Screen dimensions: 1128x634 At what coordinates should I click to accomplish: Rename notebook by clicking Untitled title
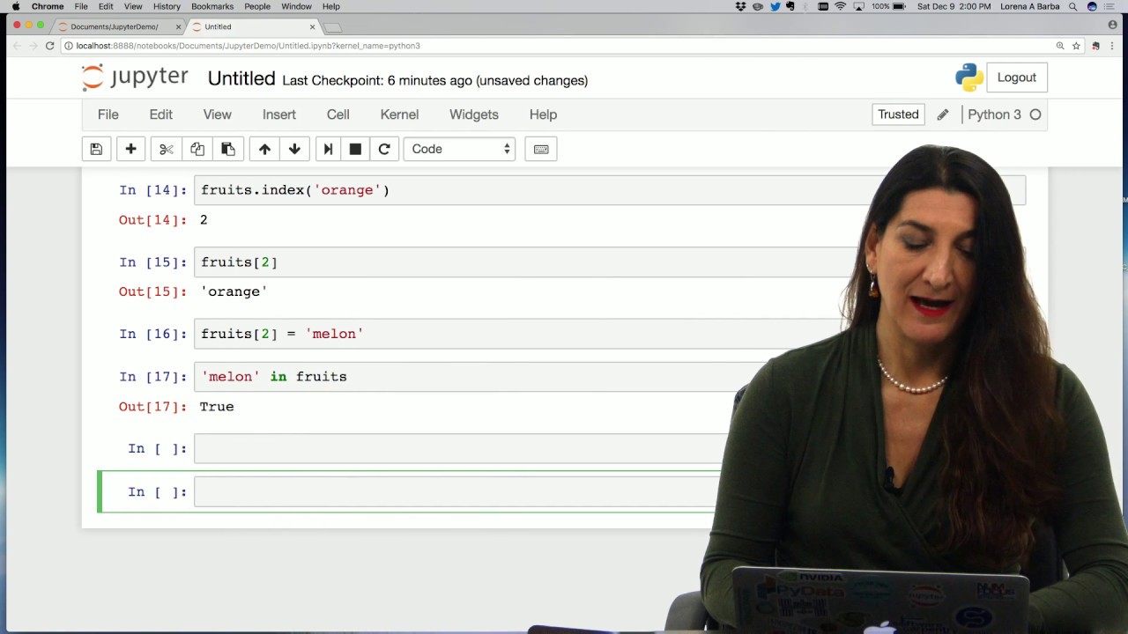pos(241,78)
